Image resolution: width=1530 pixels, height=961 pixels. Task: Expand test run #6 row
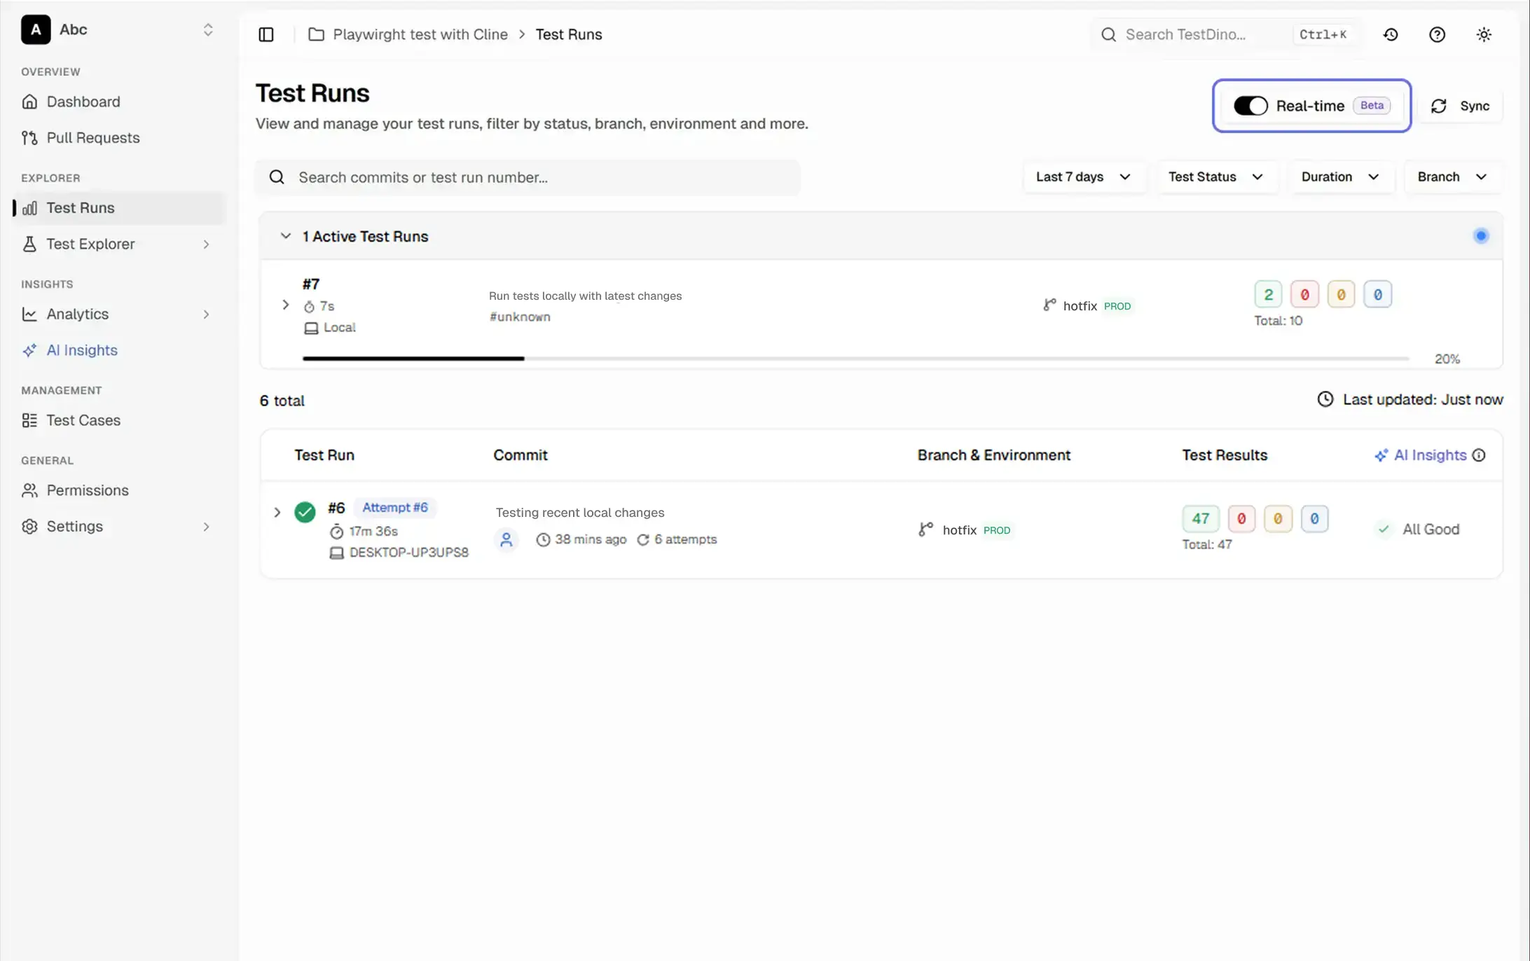pyautogui.click(x=277, y=513)
